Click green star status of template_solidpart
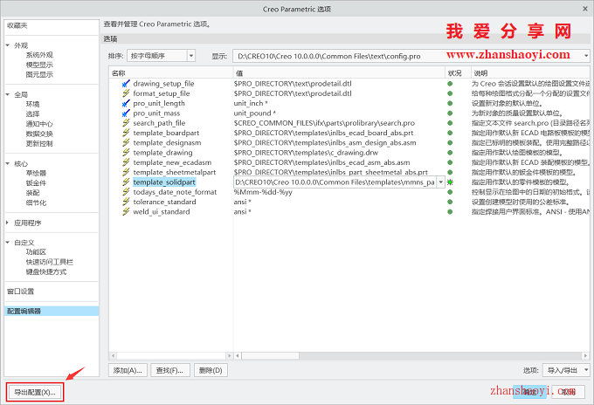594x405 pixels. click(450, 182)
